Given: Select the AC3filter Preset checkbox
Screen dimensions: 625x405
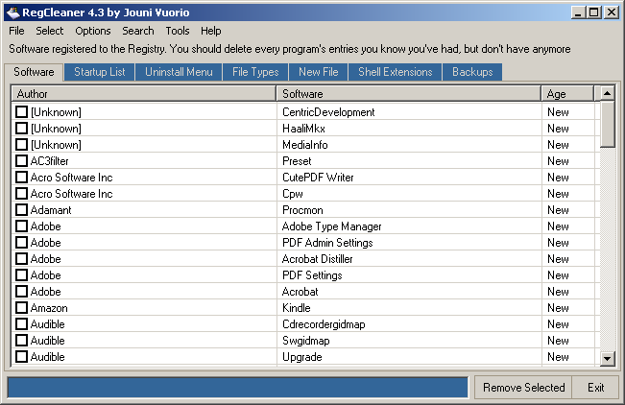Looking at the screenshot, I should tap(22, 161).
